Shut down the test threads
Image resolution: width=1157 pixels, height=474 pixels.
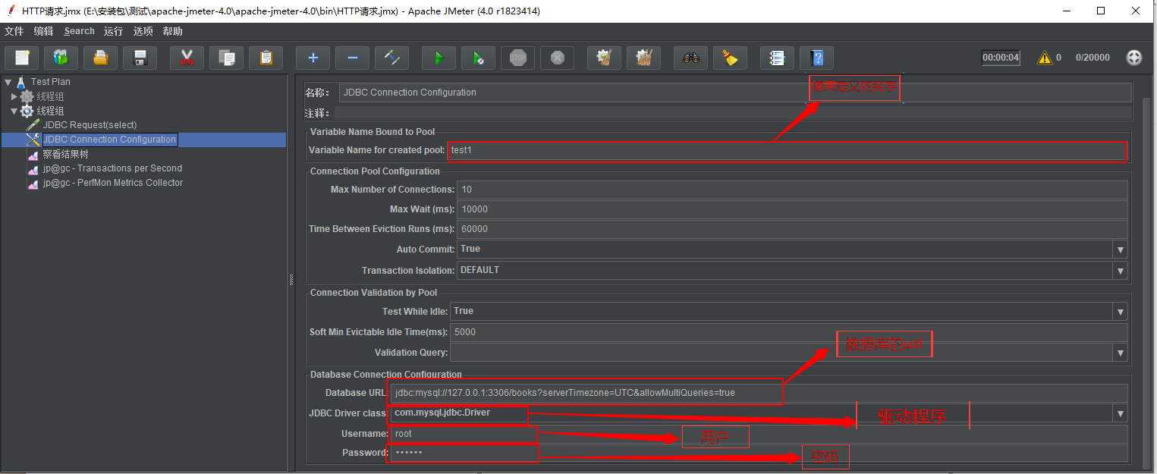(x=557, y=58)
